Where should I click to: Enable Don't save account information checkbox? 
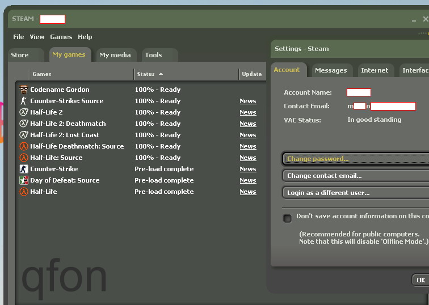coord(287,218)
